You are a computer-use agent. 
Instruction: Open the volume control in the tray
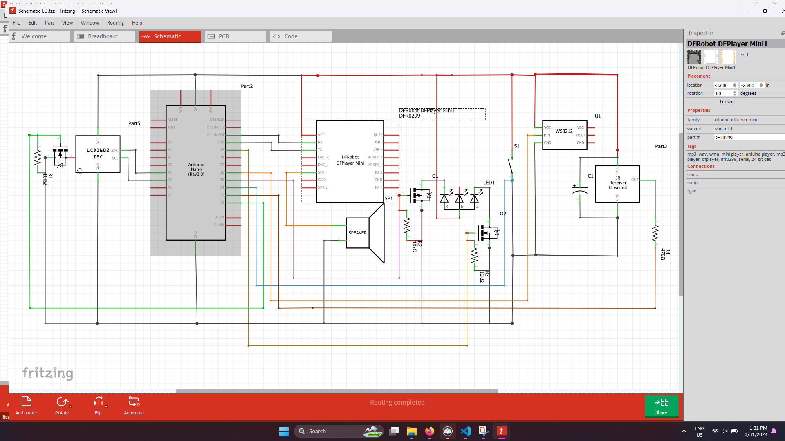(724, 431)
